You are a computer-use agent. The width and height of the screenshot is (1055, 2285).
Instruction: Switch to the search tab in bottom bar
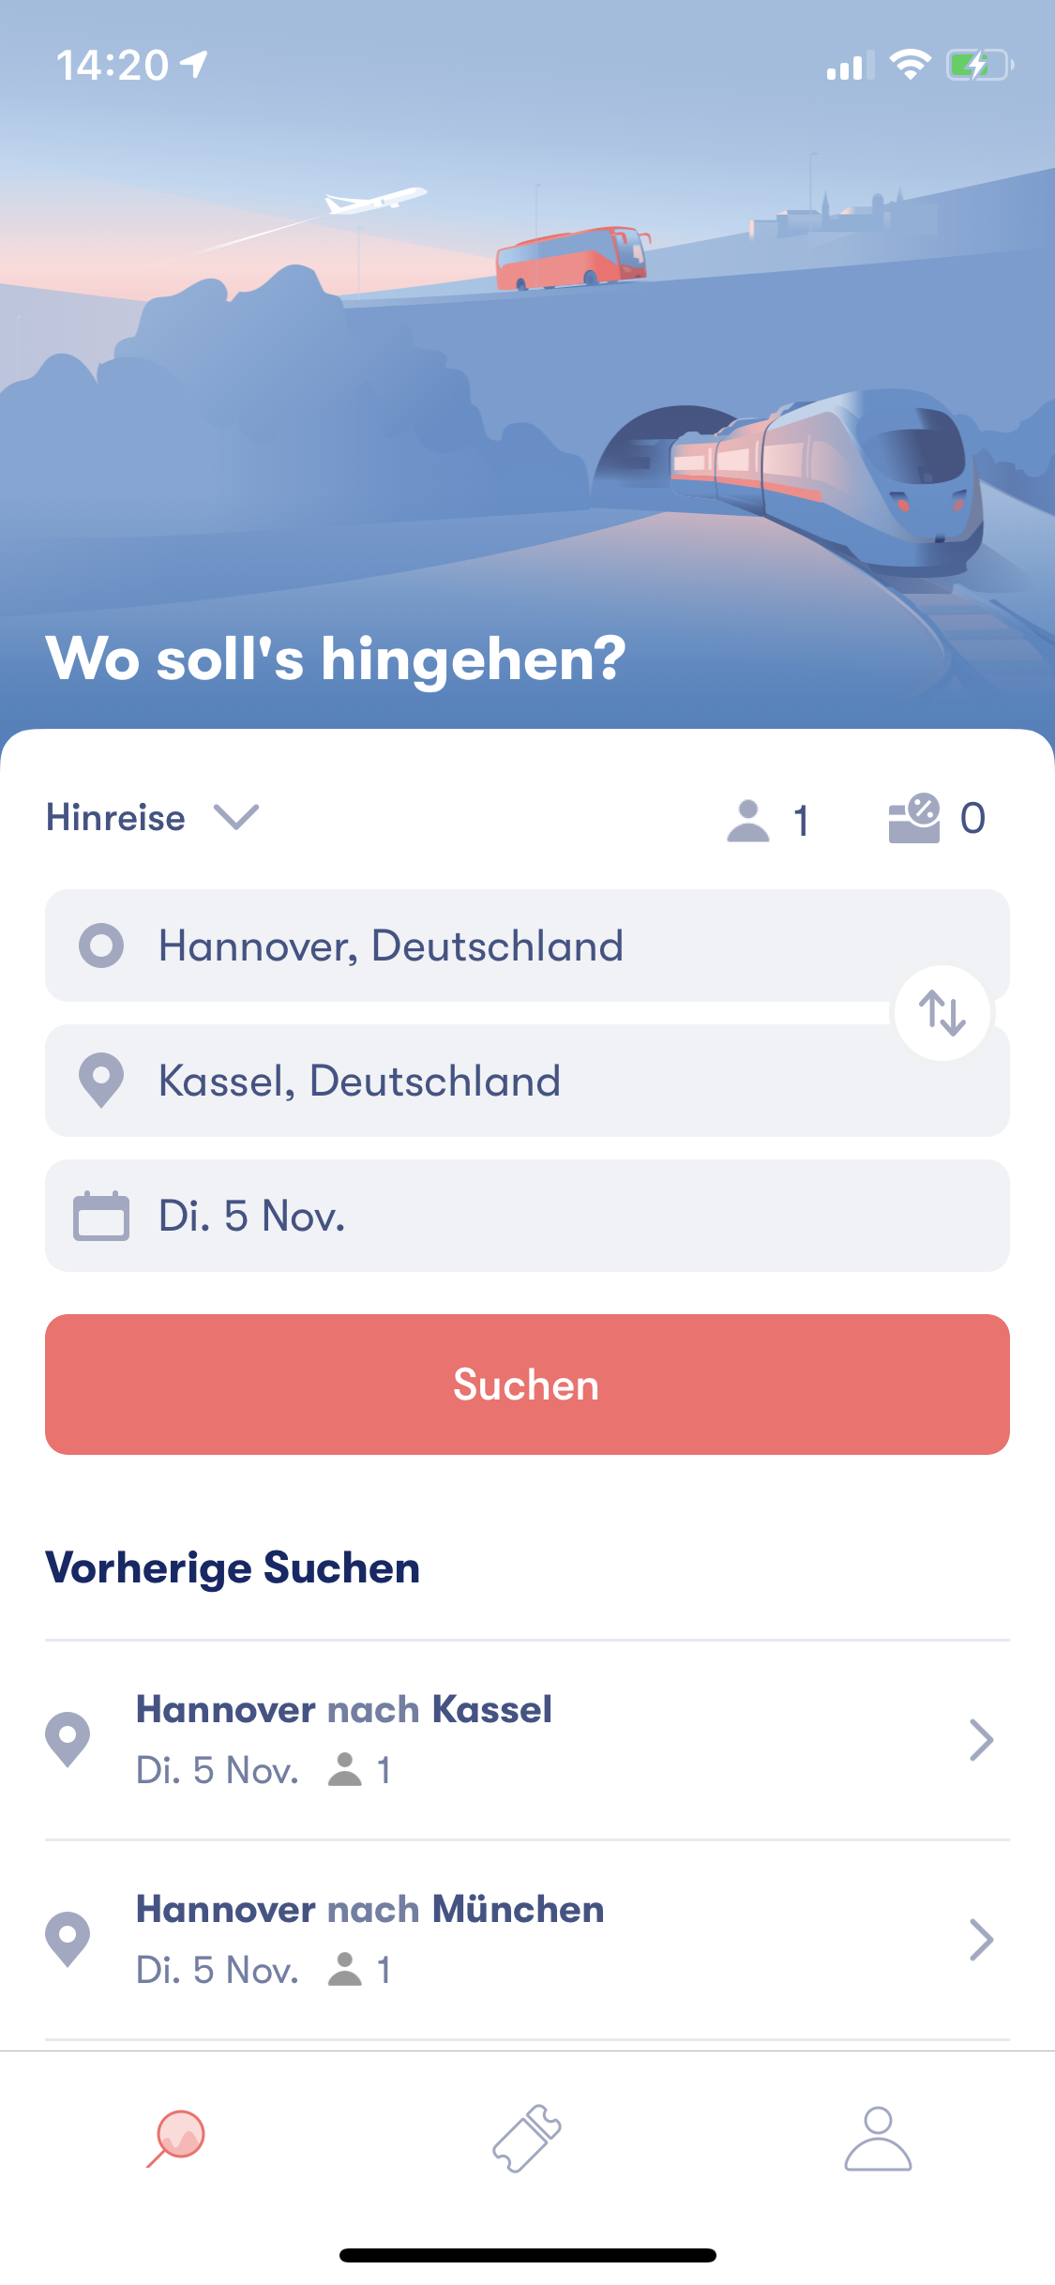coord(176,2139)
